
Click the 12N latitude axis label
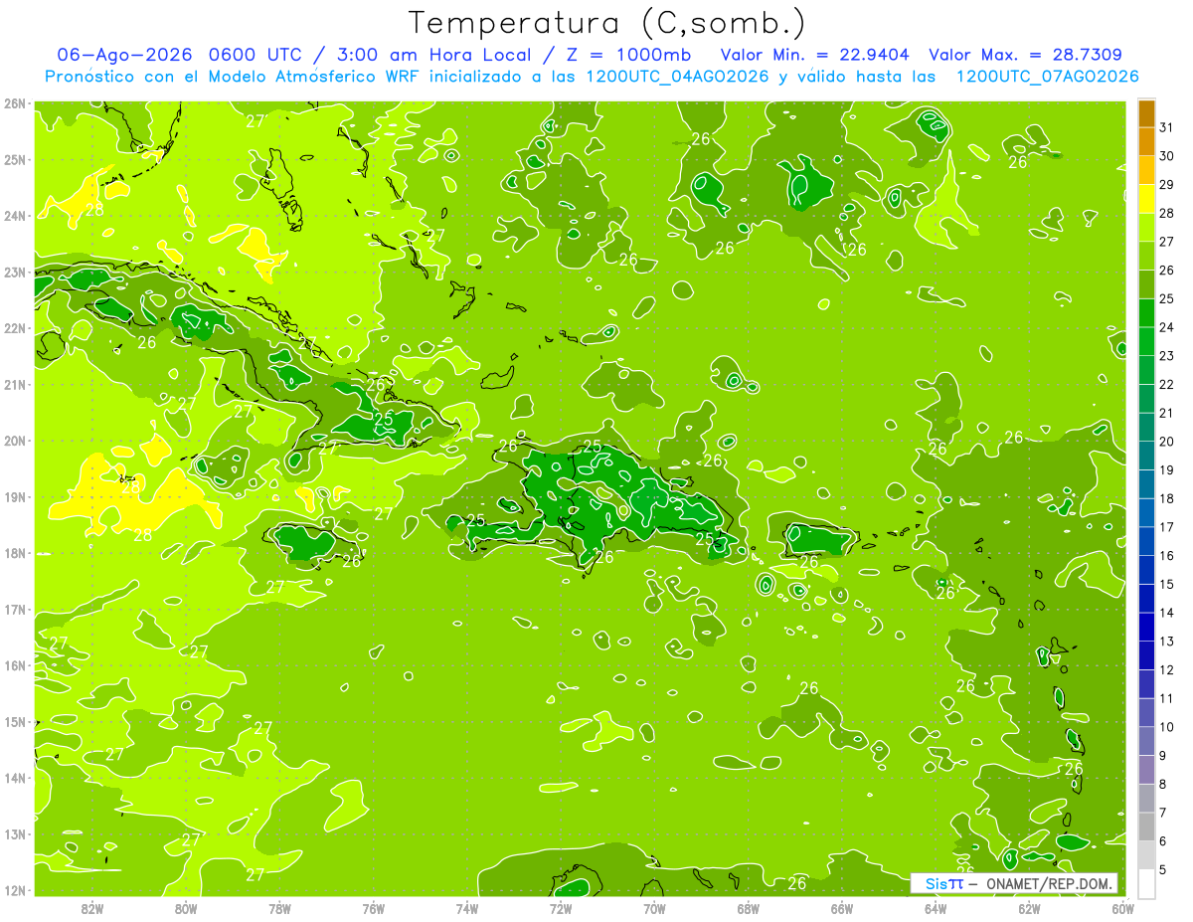tap(15, 889)
